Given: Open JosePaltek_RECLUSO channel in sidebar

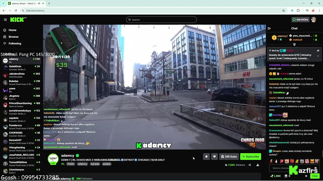Looking at the screenshot, I should tap(21, 156).
